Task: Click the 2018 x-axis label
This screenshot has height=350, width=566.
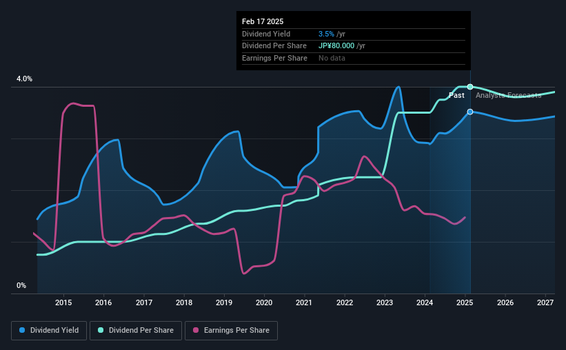Action: point(184,302)
